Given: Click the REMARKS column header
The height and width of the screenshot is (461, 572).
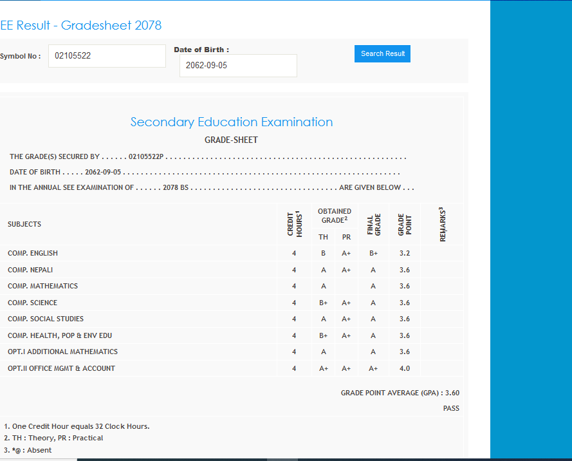Looking at the screenshot, I should (x=442, y=224).
